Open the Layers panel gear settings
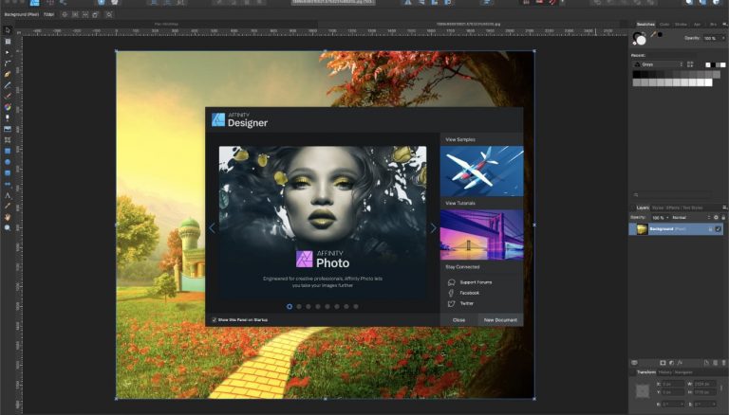The image size is (729, 415). 716,217
